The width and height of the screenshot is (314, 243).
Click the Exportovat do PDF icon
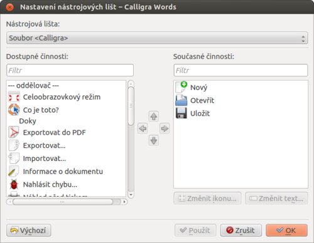tap(14, 132)
